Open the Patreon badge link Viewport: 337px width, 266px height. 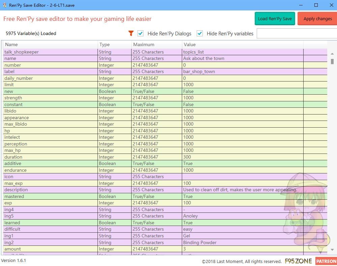(x=326, y=261)
